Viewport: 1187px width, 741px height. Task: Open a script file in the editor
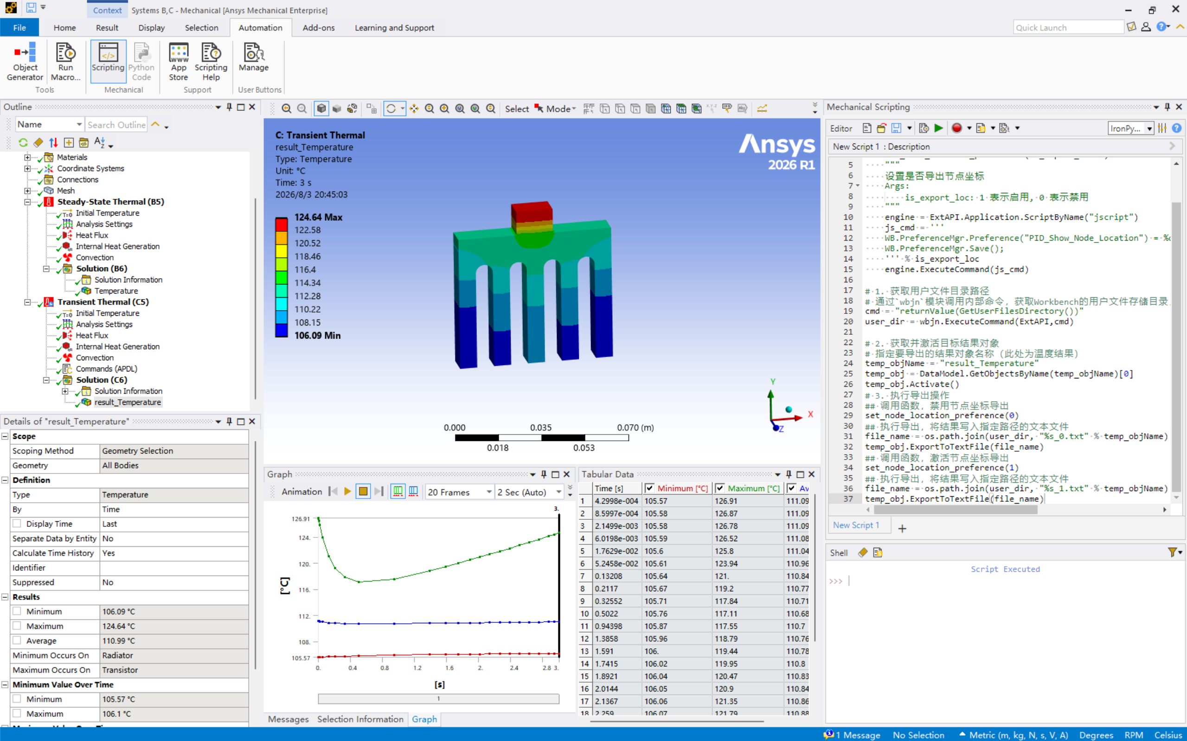pos(881,128)
